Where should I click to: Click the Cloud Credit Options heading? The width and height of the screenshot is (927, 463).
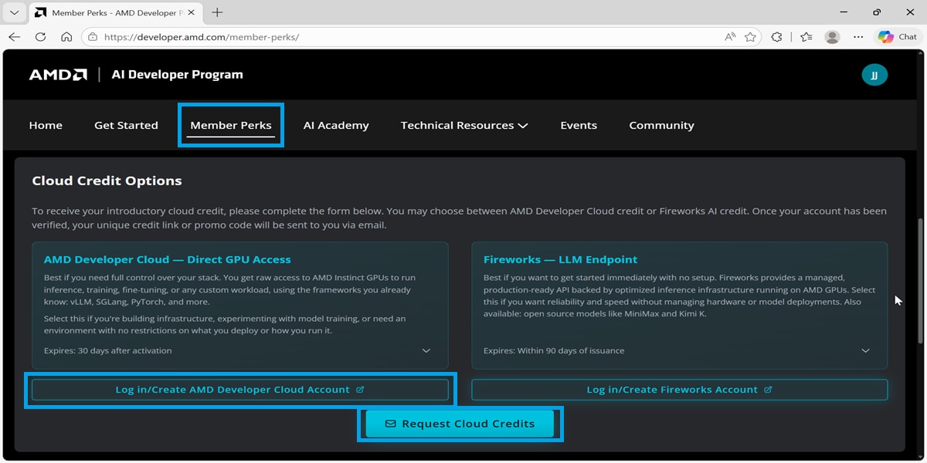tap(107, 181)
